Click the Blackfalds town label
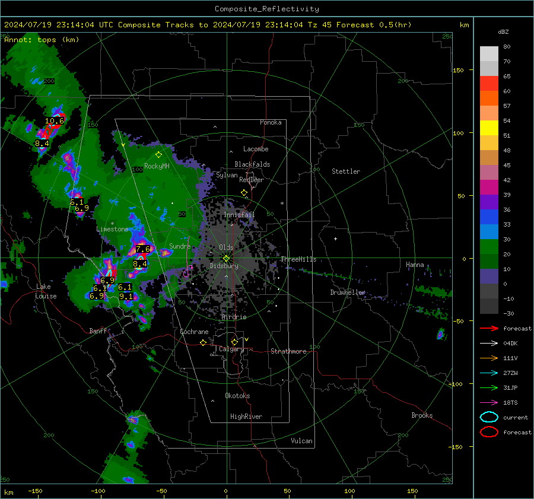The width and height of the screenshot is (534, 499). (x=252, y=164)
